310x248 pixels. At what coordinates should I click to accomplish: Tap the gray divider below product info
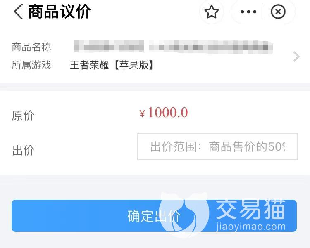coord(155,87)
